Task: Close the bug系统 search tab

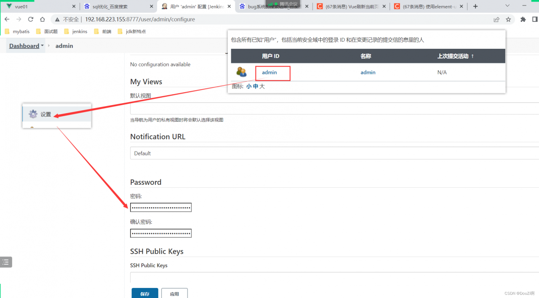Action: [306, 7]
